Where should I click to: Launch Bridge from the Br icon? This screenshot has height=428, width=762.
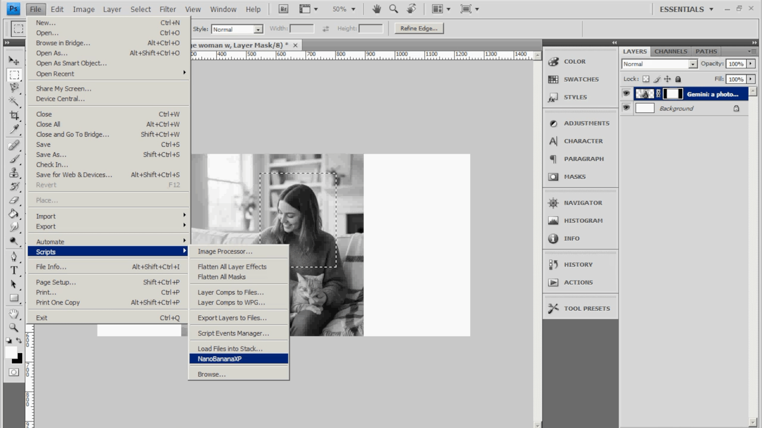tap(283, 9)
